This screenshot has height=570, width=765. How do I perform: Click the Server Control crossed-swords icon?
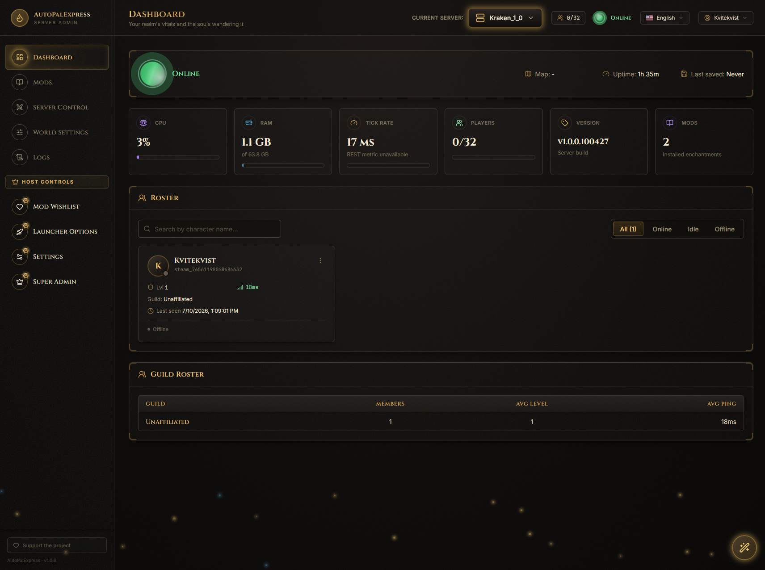[x=20, y=107]
